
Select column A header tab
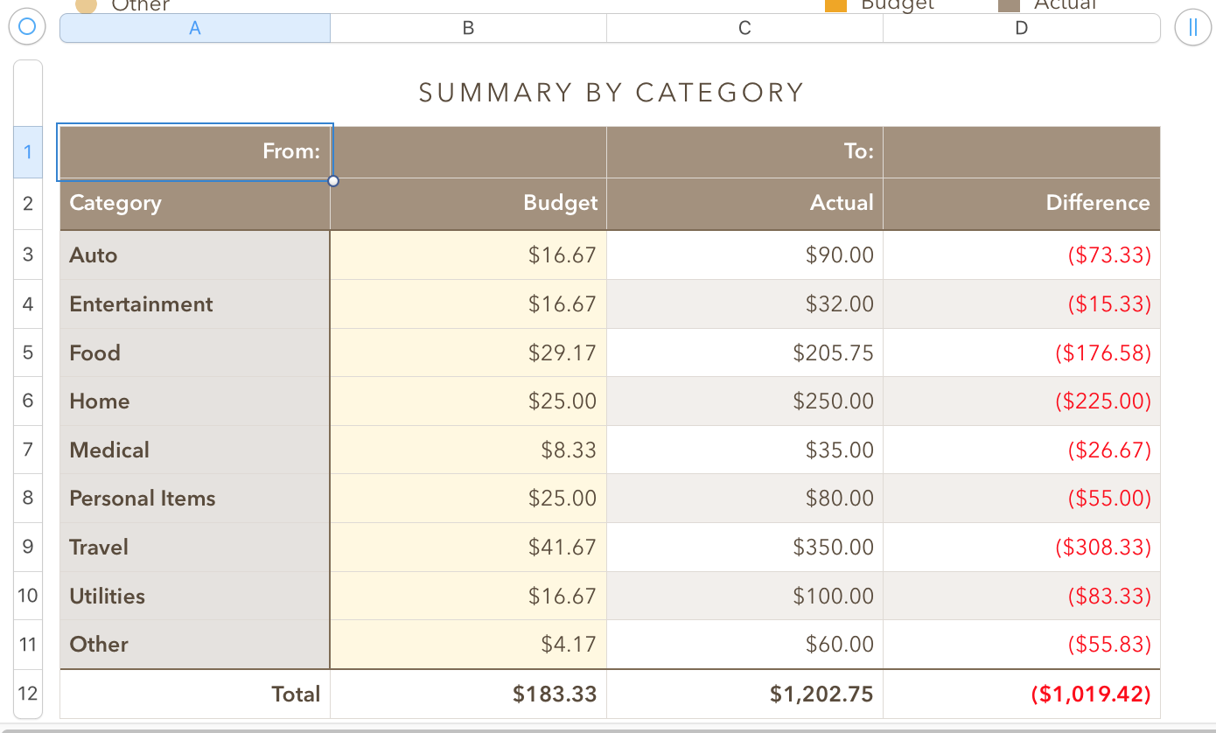pos(195,28)
